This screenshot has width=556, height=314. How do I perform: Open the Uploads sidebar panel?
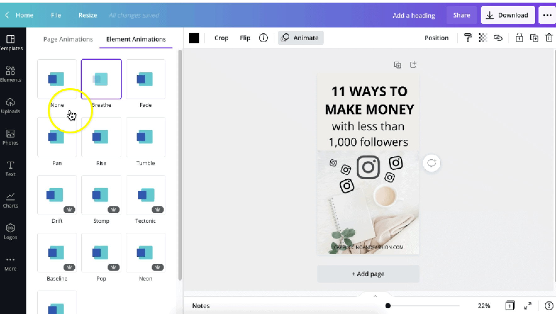(11, 106)
